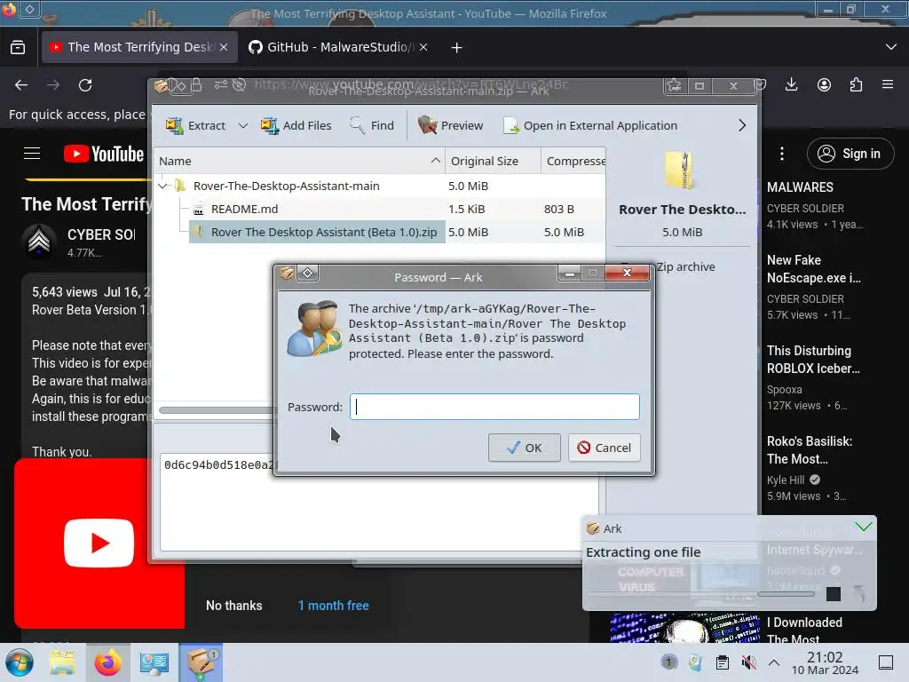Click the Extract toolbar icon in Ark

(174, 125)
